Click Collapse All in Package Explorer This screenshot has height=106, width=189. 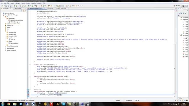pyautogui.click(x=22, y=11)
